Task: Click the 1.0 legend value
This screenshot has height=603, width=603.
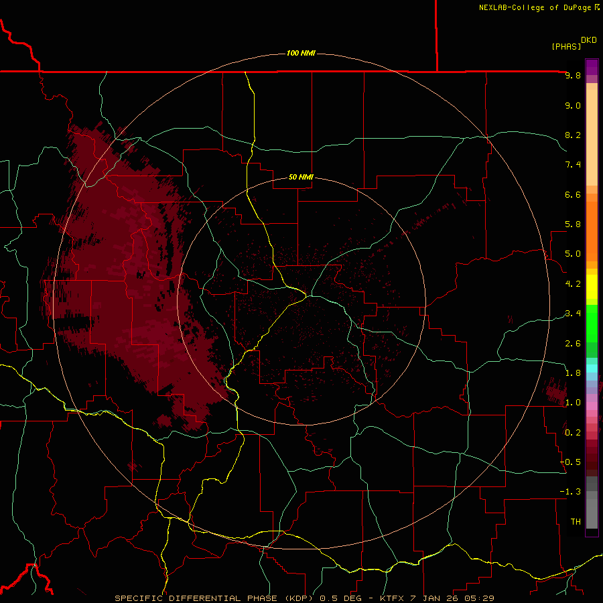Action: point(573,403)
